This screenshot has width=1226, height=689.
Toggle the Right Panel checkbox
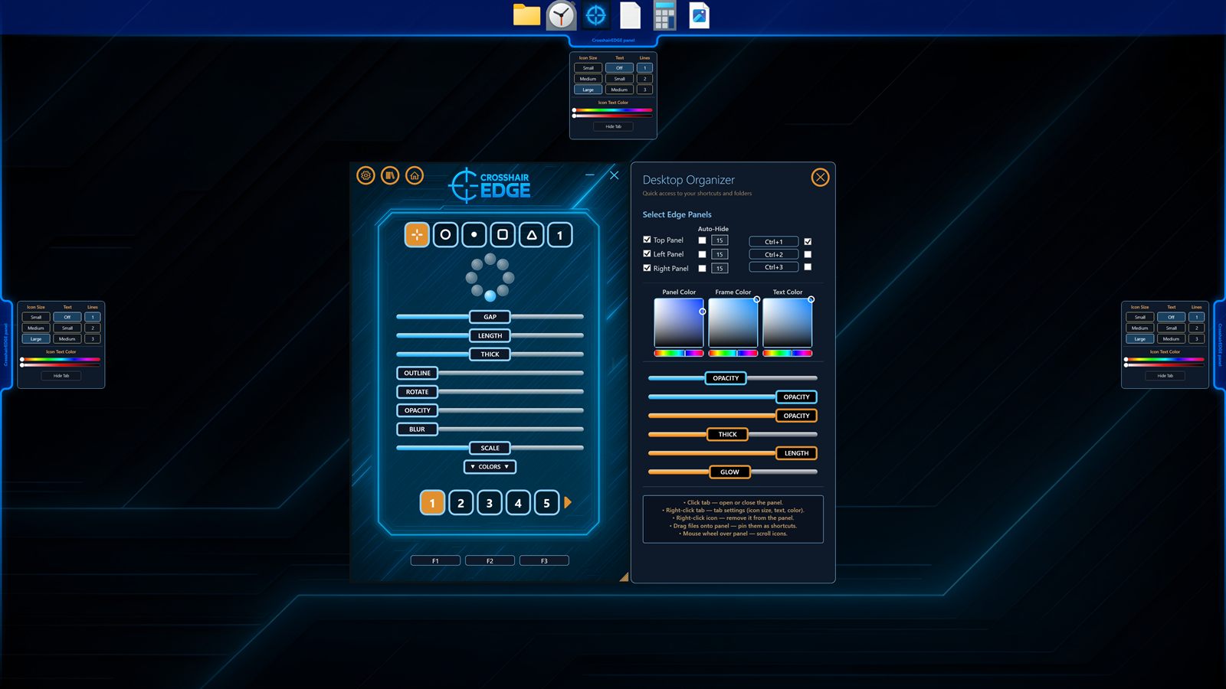[647, 268]
